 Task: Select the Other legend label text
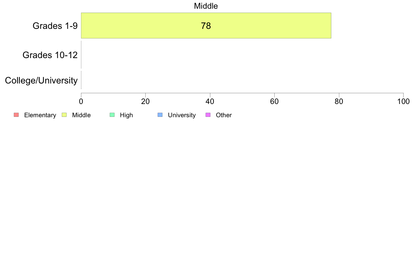point(224,115)
